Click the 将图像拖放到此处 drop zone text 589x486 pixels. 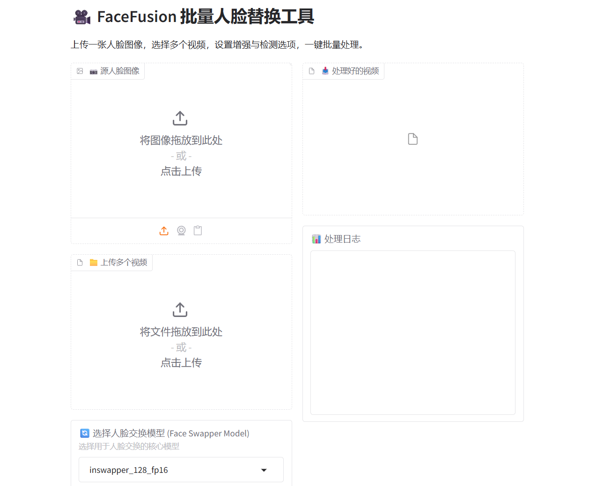(181, 140)
